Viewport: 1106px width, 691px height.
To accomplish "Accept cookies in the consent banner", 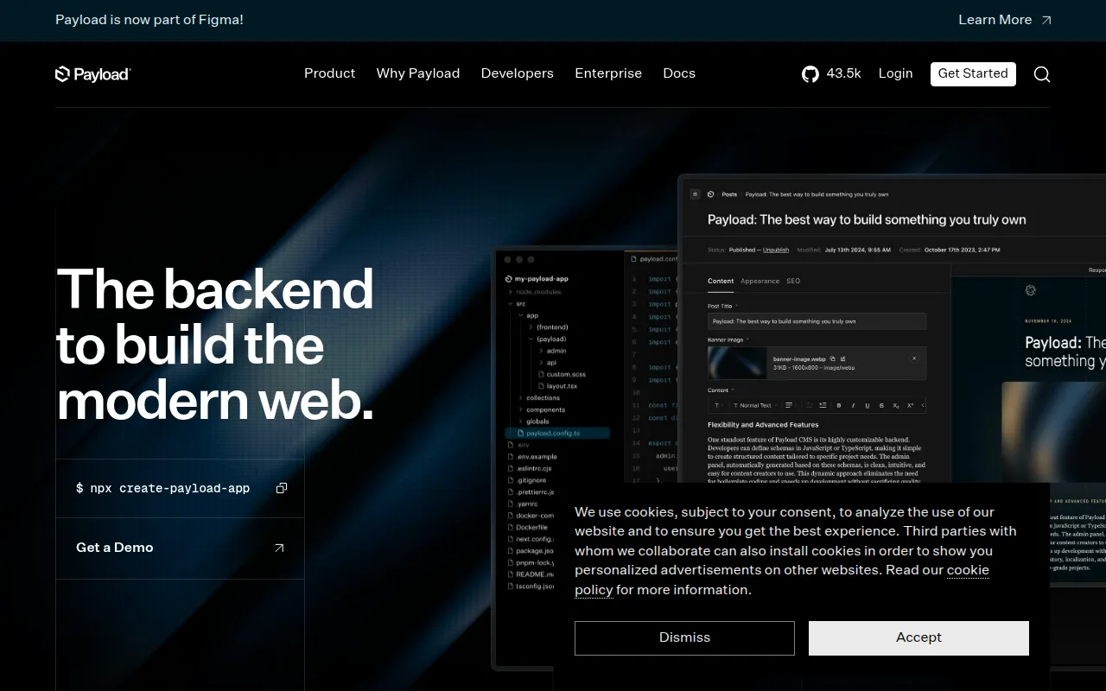I will 918,637.
